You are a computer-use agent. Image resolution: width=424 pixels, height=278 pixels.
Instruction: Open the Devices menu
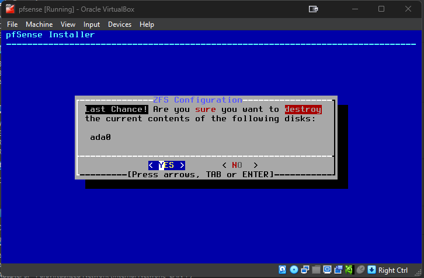click(x=120, y=24)
